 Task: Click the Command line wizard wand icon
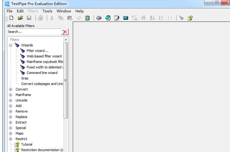coord(22,73)
